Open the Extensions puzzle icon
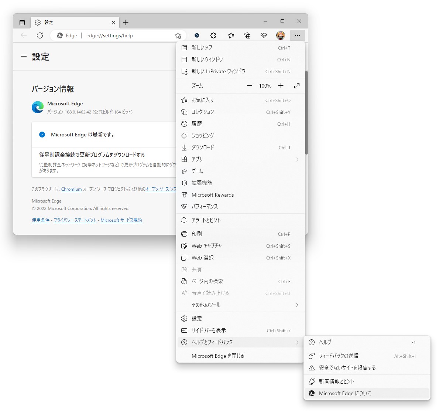Image resolution: width=446 pixels, height=414 pixels. coord(213,35)
